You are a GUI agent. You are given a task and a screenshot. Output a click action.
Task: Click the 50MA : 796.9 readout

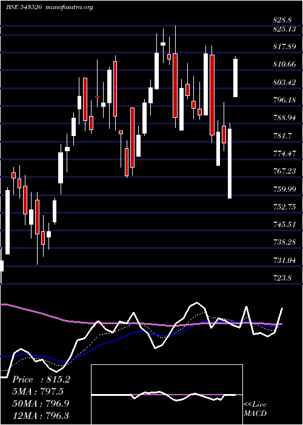[x=41, y=403]
